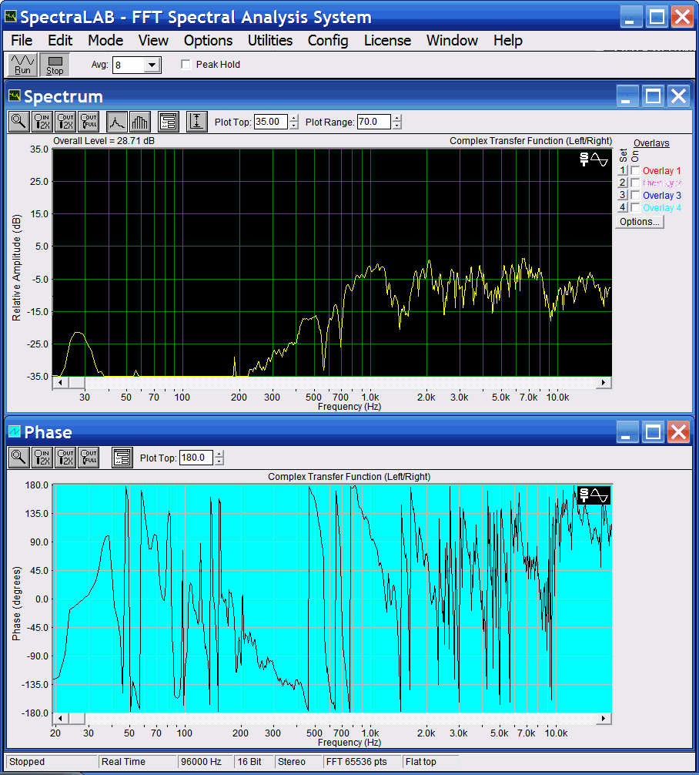Click vertical autoscale icon in Spectrum toolbar

[x=197, y=121]
